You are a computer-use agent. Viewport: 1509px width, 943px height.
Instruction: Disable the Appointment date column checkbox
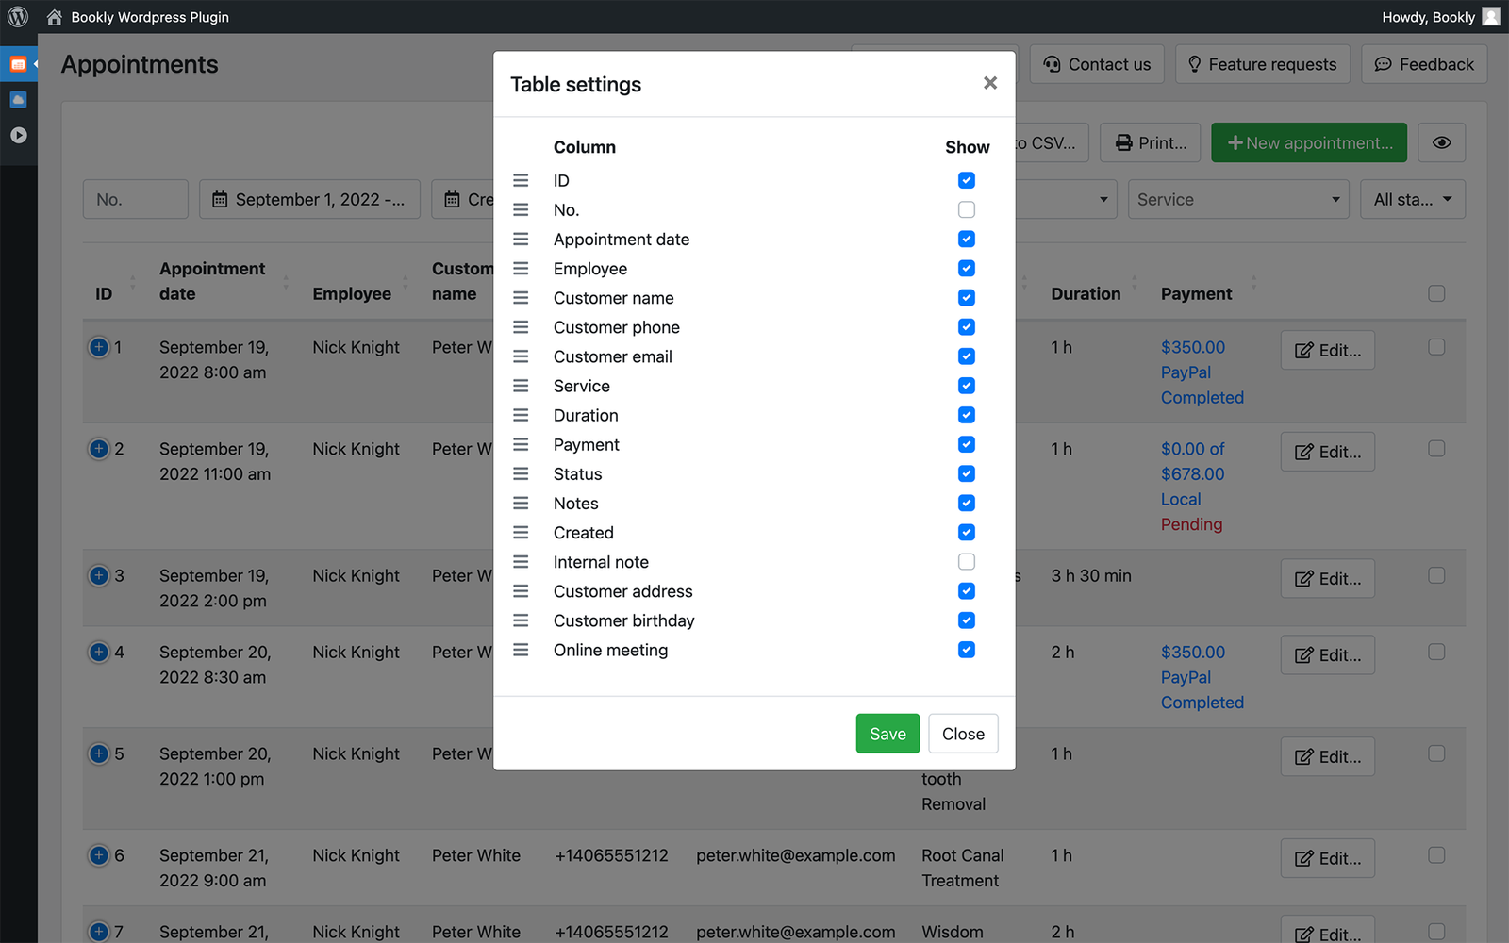click(966, 239)
